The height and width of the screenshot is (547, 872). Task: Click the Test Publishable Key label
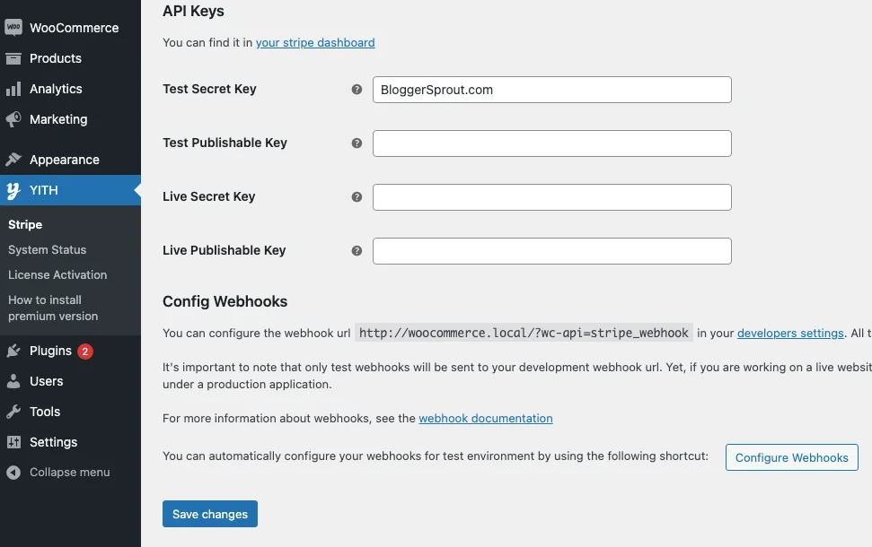pyautogui.click(x=225, y=143)
